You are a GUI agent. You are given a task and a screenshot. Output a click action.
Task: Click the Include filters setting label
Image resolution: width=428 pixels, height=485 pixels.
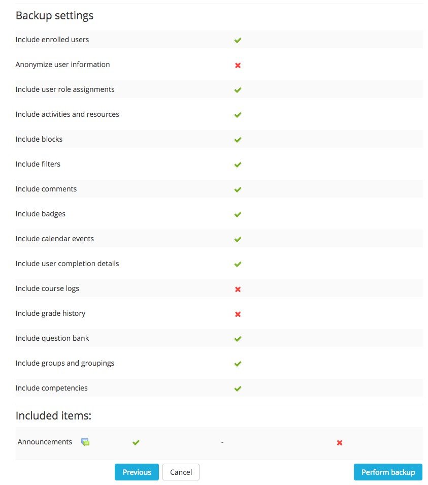click(x=38, y=164)
